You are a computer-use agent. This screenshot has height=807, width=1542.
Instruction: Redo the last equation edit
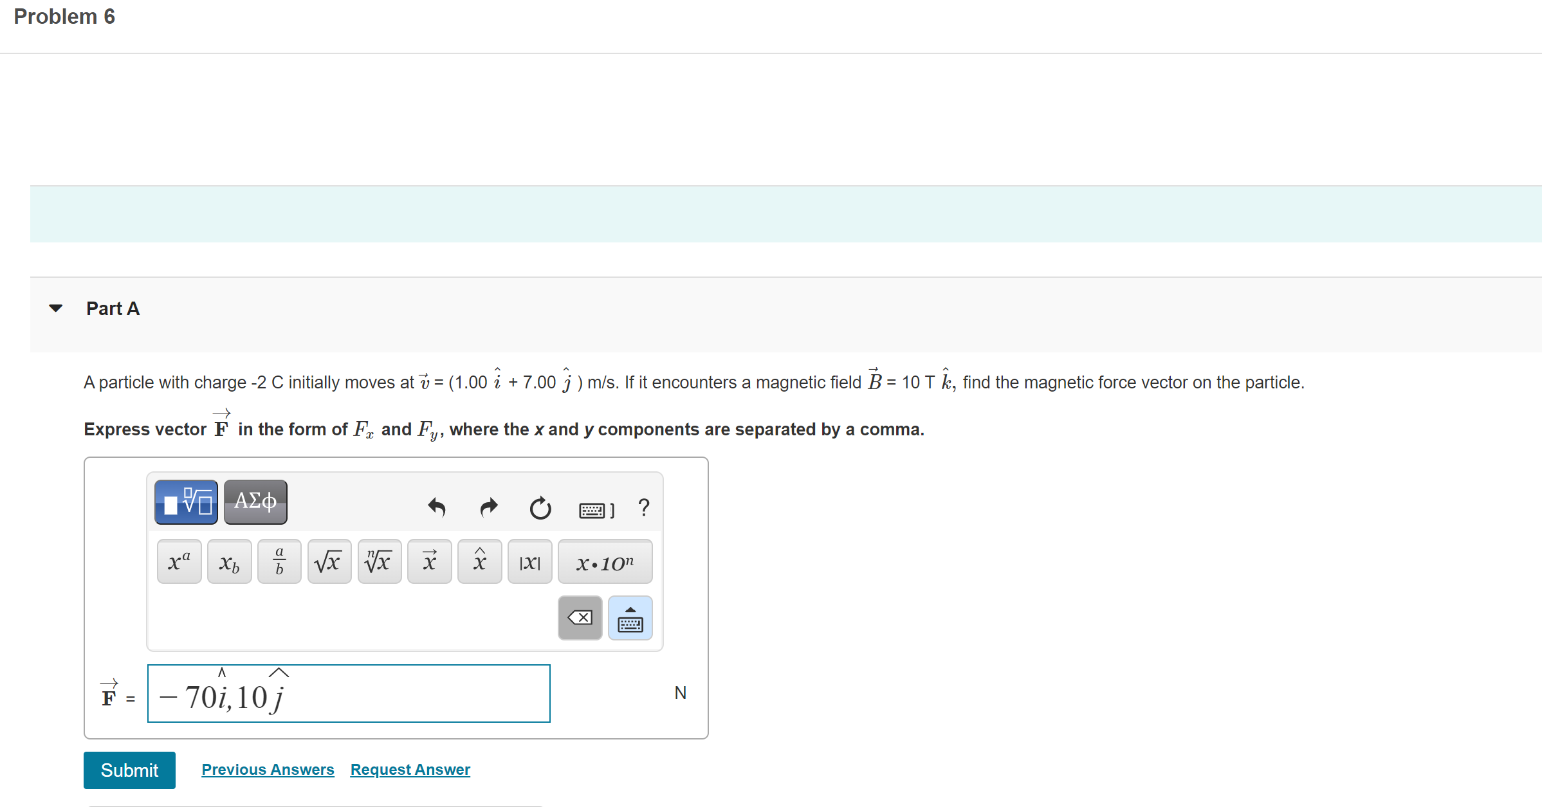coord(488,508)
